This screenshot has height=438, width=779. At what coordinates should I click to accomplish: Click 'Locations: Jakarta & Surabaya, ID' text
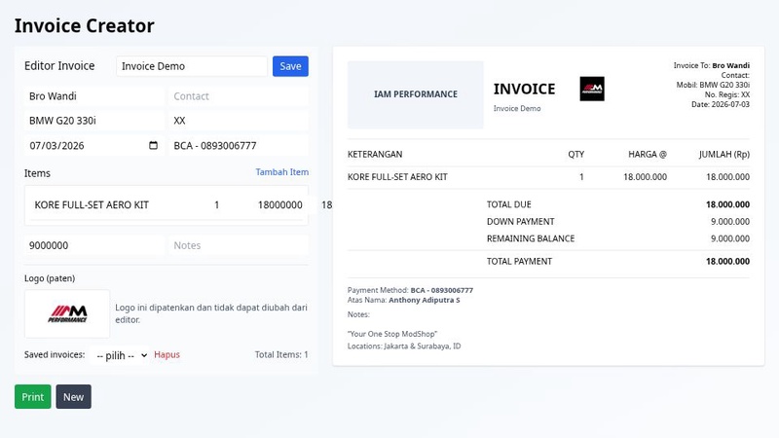tap(404, 347)
